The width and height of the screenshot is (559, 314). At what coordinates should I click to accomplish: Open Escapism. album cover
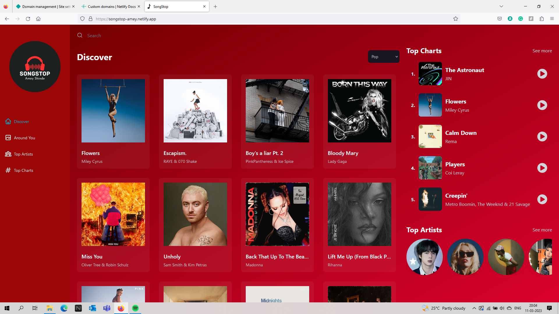pos(195,111)
